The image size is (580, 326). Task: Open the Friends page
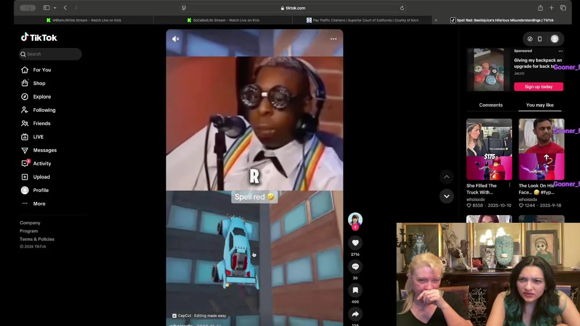(36, 123)
